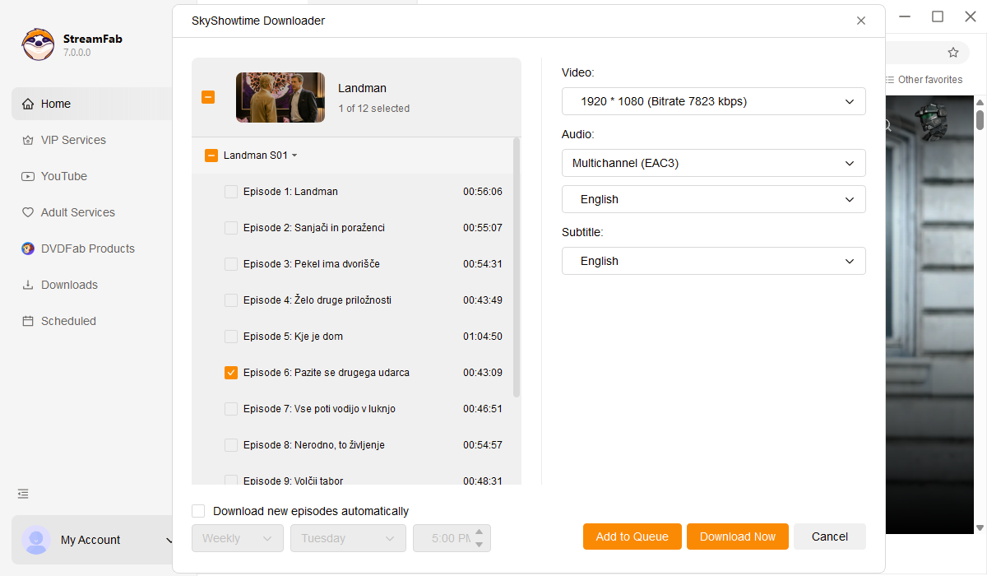Add selected episodes to queue
This screenshot has height=576, width=987.
pos(632,536)
